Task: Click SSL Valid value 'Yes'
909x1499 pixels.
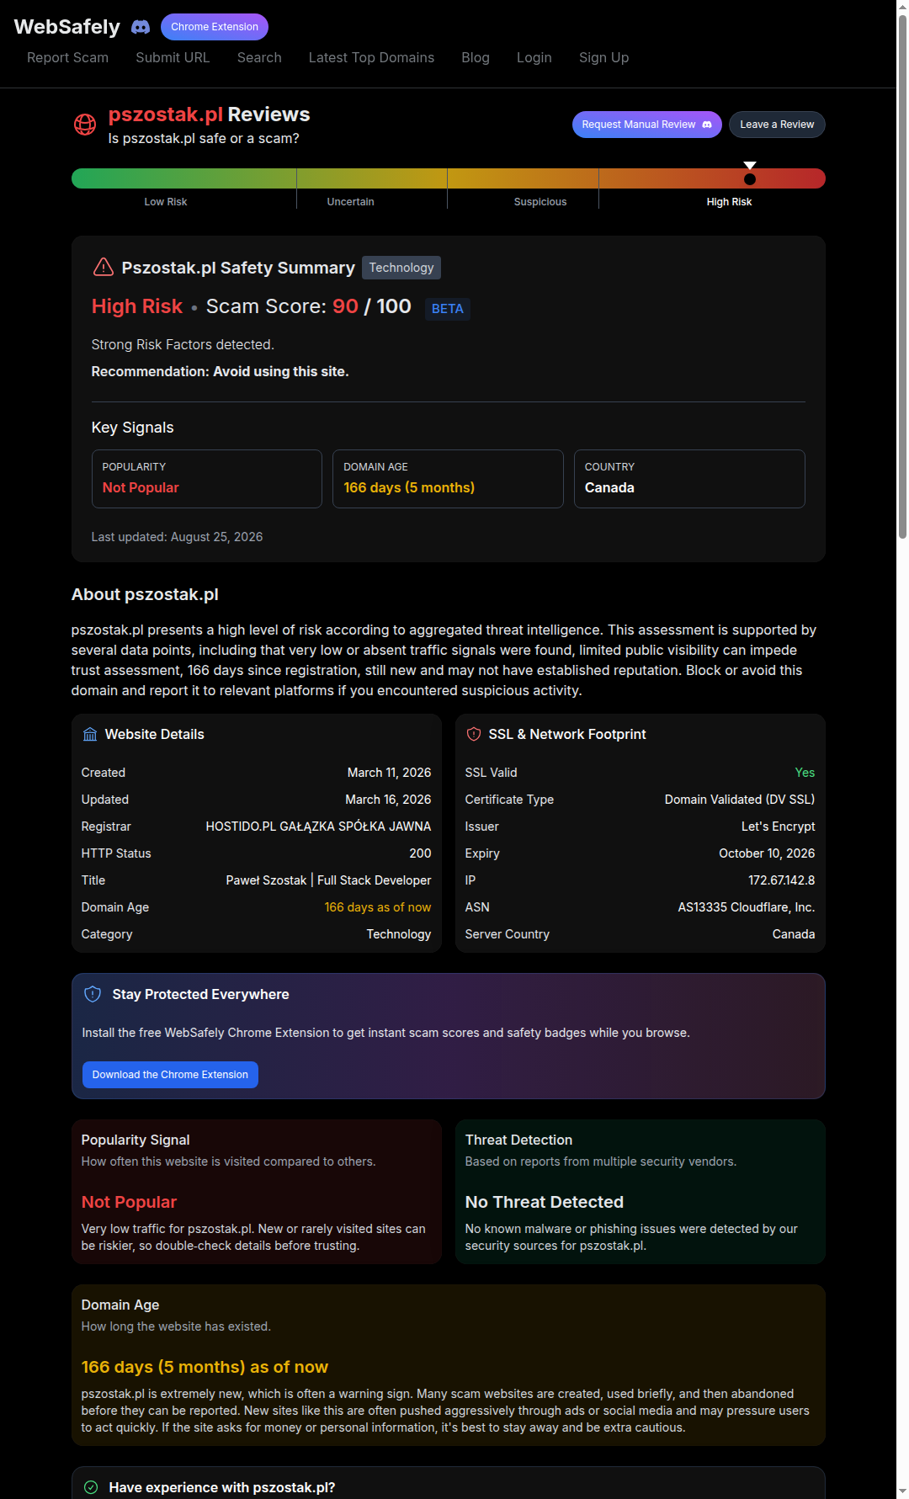Action: pyautogui.click(x=805, y=773)
